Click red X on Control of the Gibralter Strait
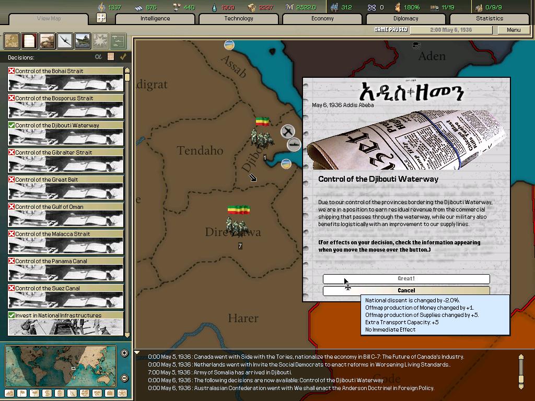535x401 pixels. click(x=11, y=152)
